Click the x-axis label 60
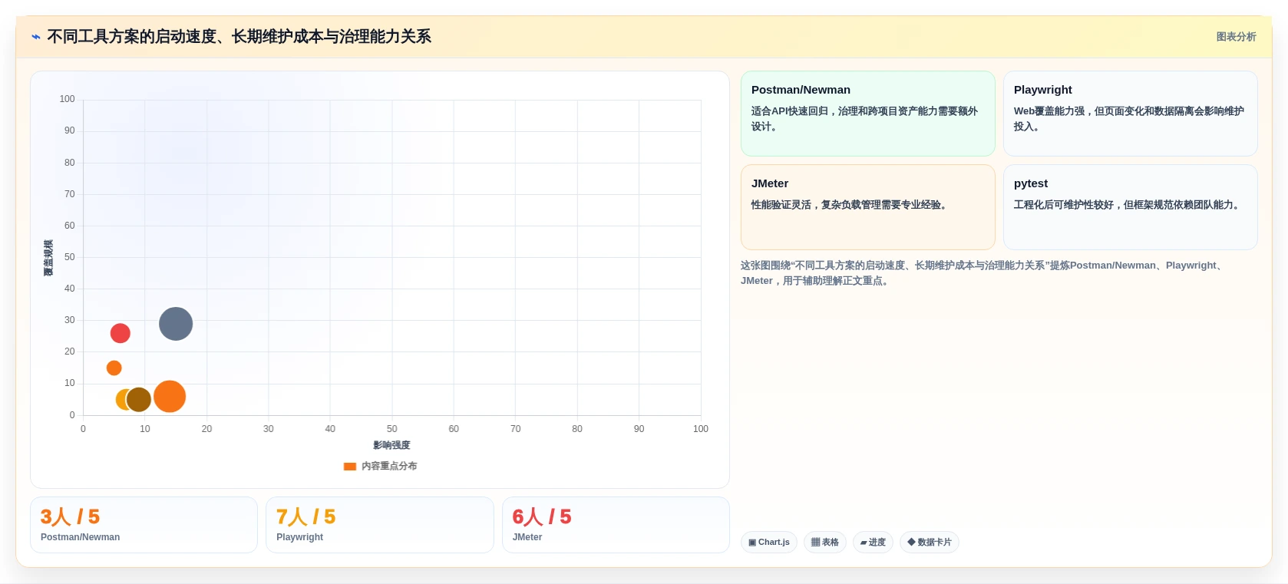The height and width of the screenshot is (584, 1288). pos(454,429)
